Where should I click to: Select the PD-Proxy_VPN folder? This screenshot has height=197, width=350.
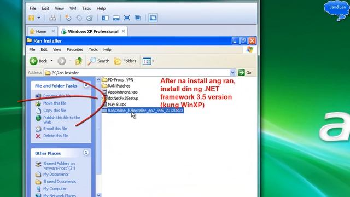118,80
